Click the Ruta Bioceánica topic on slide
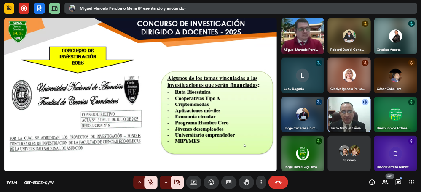 (x=193, y=92)
